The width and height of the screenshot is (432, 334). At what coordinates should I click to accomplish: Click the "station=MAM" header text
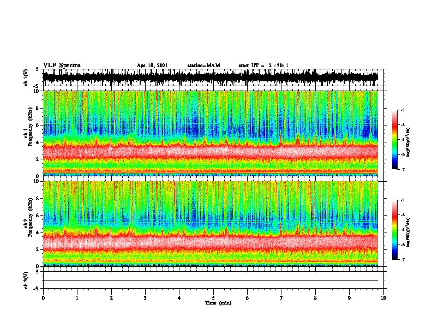pos(203,65)
